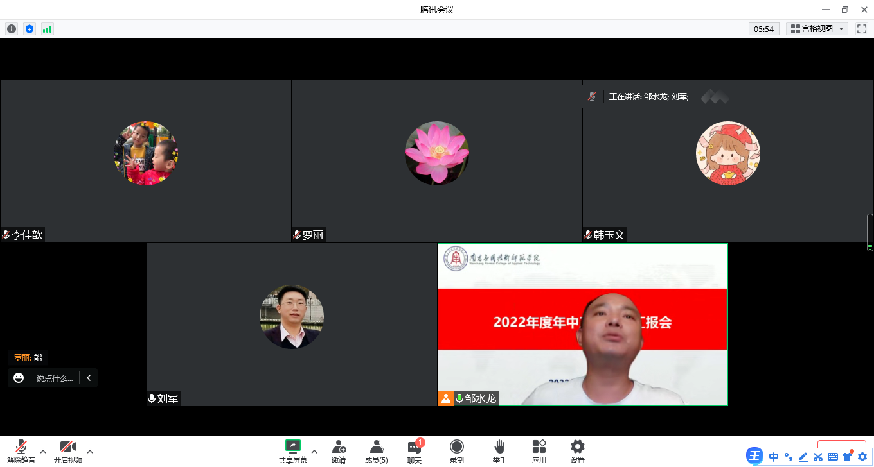Enter full screen mode
874x467 pixels.
[862, 29]
